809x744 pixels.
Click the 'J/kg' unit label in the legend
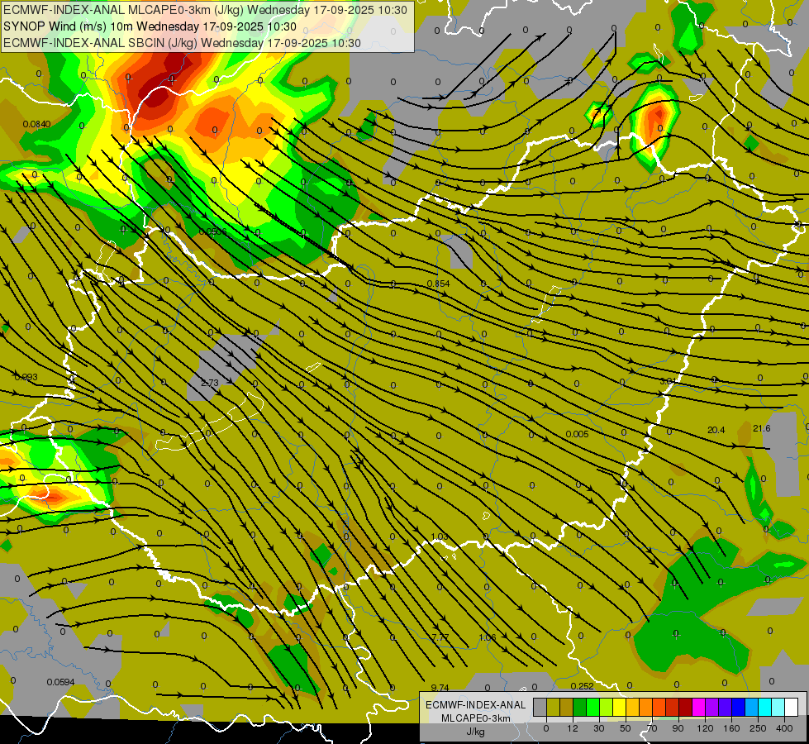(476, 732)
